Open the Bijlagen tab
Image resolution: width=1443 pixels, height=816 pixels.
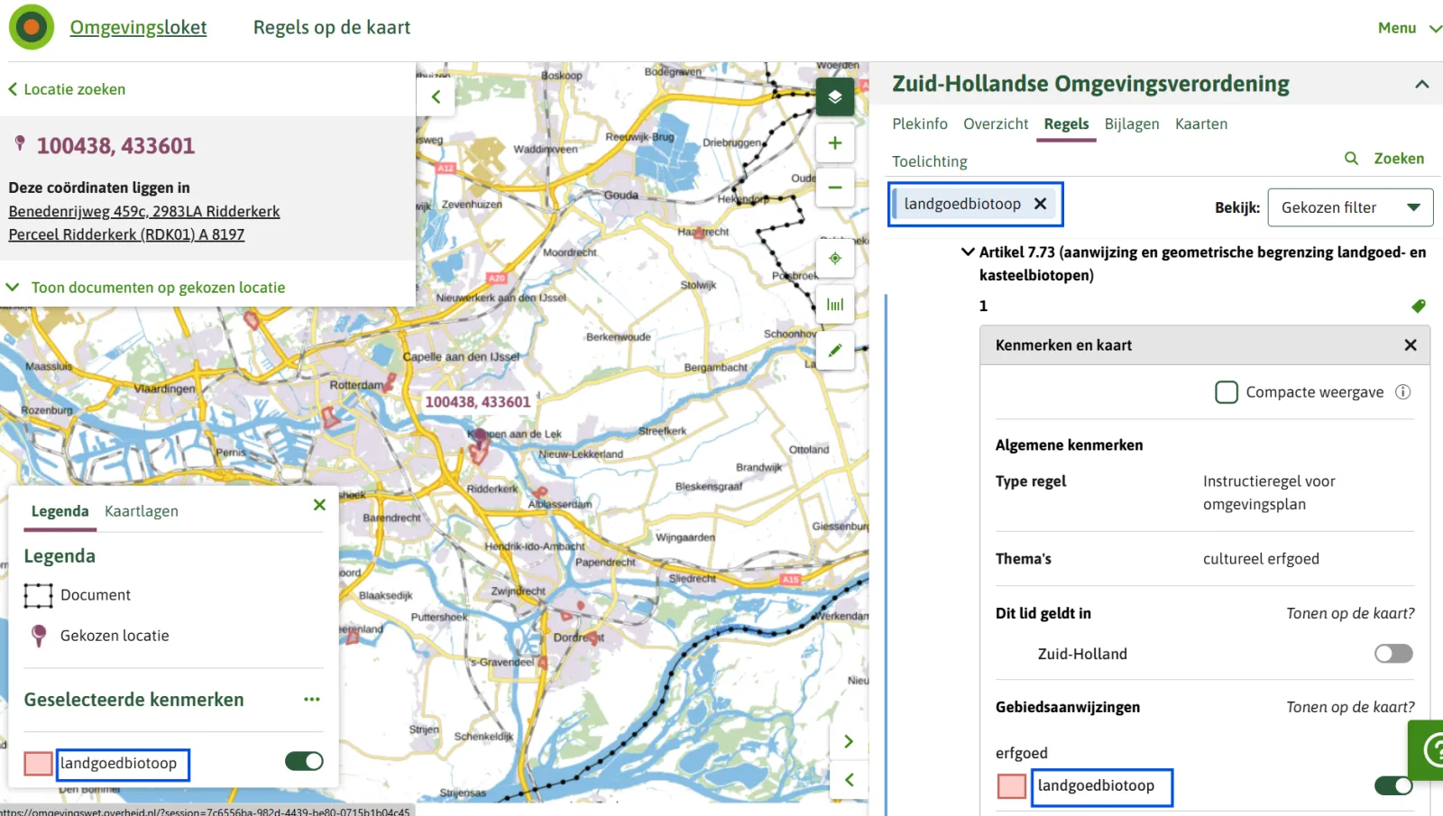tap(1132, 124)
